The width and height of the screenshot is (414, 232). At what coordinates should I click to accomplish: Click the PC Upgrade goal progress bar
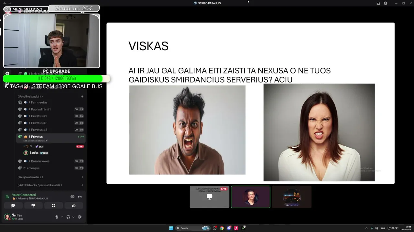[x=57, y=79]
